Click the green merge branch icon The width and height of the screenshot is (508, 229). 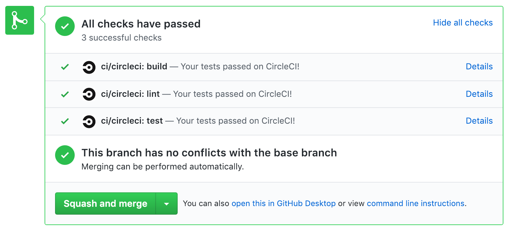(20, 20)
